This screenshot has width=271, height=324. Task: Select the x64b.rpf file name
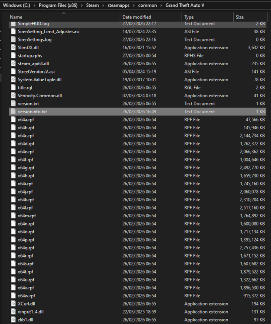tap(26, 128)
